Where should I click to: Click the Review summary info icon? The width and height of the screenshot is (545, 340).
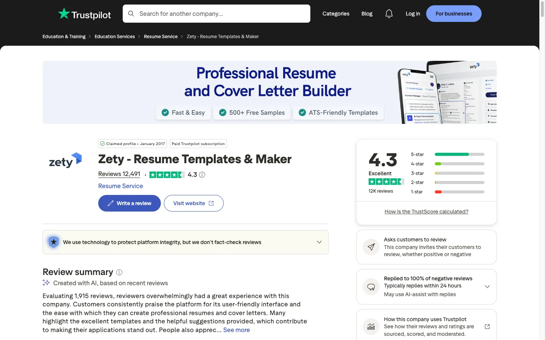(119, 272)
